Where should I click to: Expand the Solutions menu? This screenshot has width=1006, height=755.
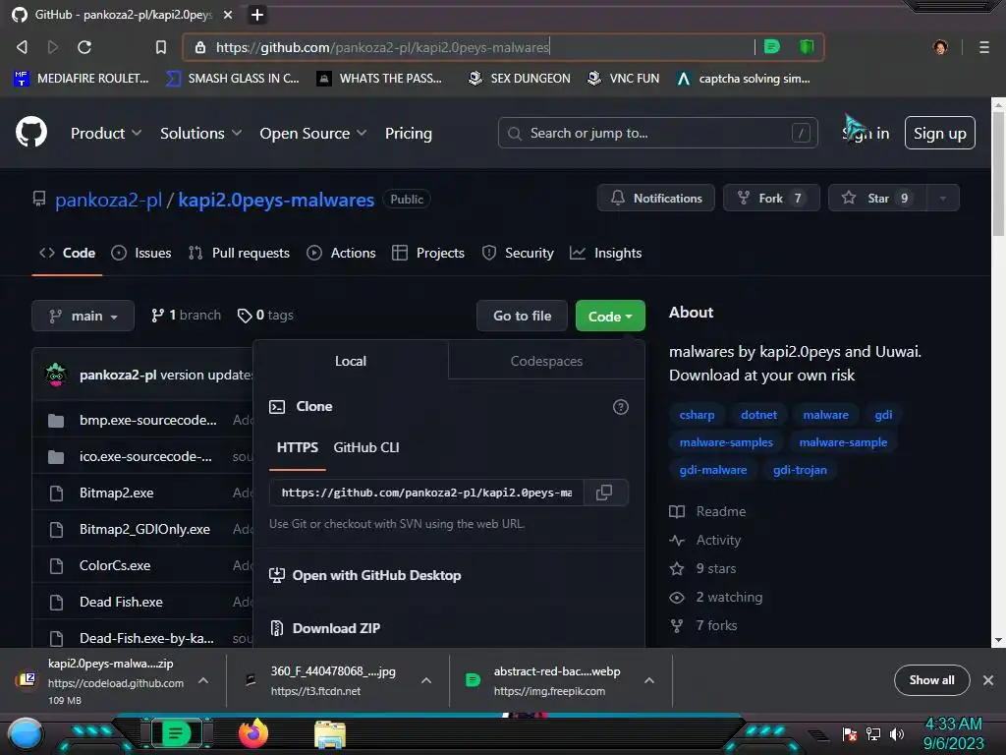[x=200, y=133]
